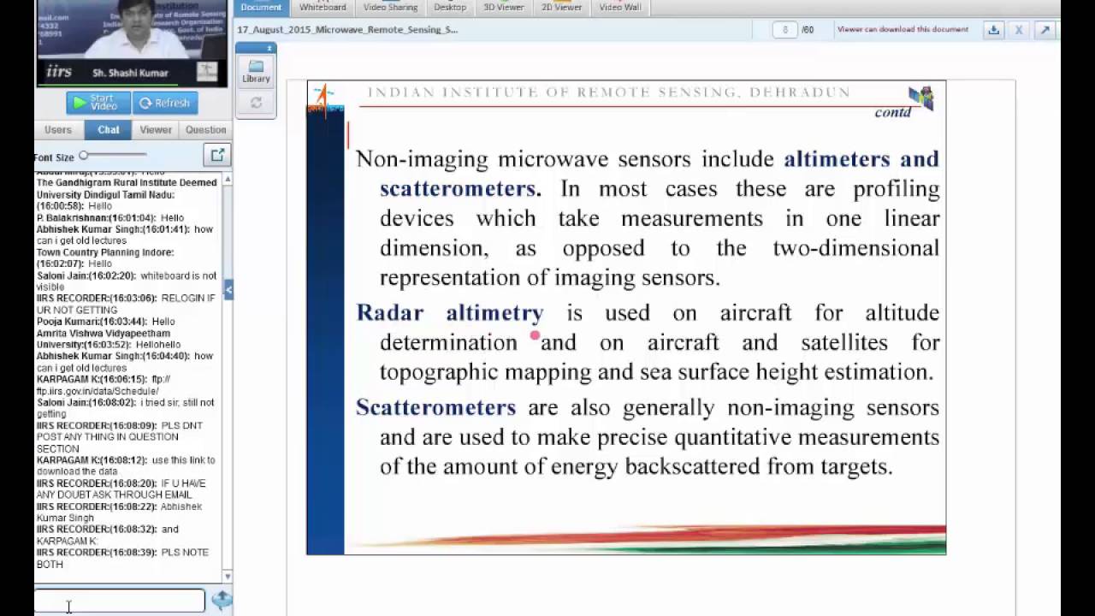
Task: Open the Viewer tab
Action: pos(156,130)
